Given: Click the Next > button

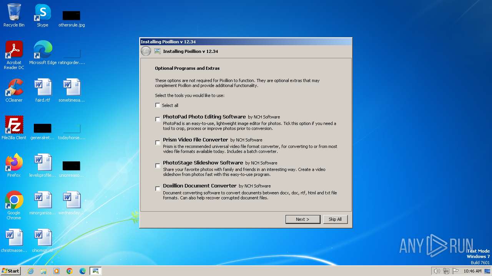Looking at the screenshot, I should [x=303, y=219].
